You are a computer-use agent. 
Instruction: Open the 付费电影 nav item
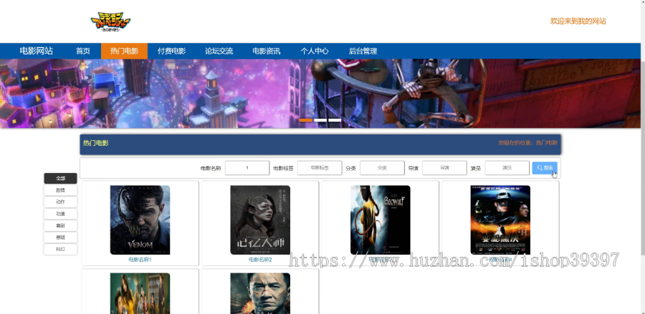[171, 51]
